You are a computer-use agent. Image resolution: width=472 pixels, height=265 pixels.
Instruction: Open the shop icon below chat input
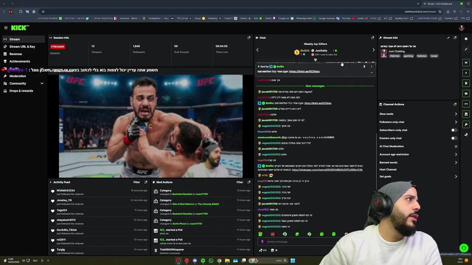pos(273,250)
